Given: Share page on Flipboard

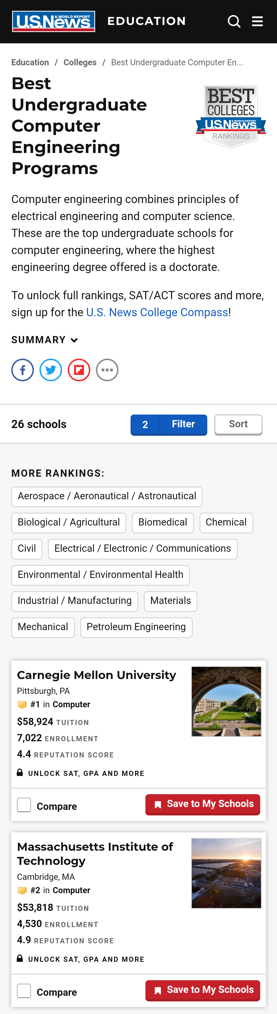Looking at the screenshot, I should [x=79, y=370].
